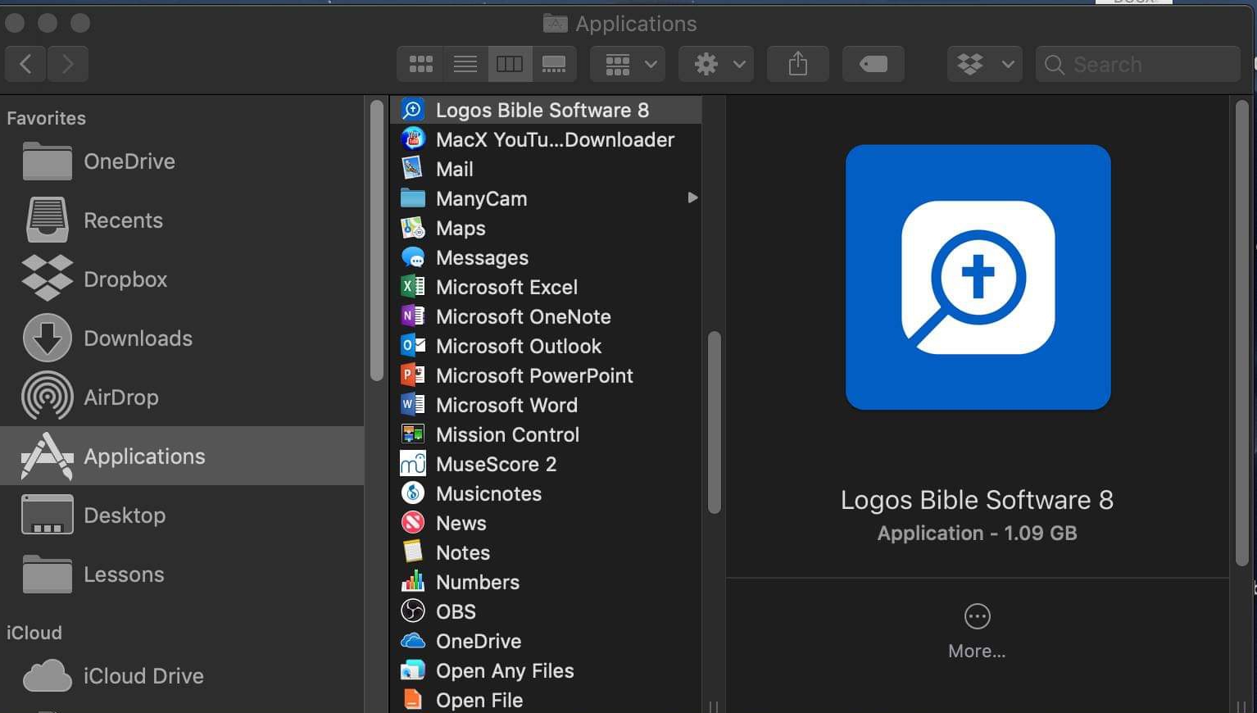Click the Favorites section header

(x=47, y=118)
